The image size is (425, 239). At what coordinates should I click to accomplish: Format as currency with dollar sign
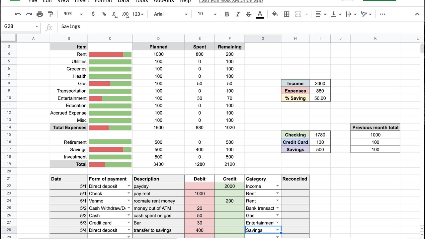tap(93, 14)
